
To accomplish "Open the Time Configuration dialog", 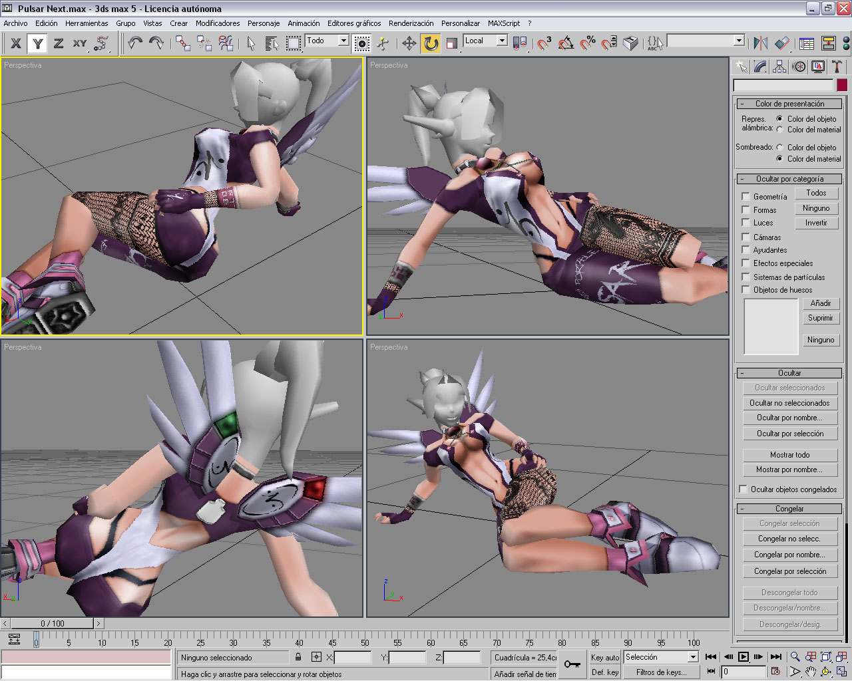I will pyautogui.click(x=776, y=672).
